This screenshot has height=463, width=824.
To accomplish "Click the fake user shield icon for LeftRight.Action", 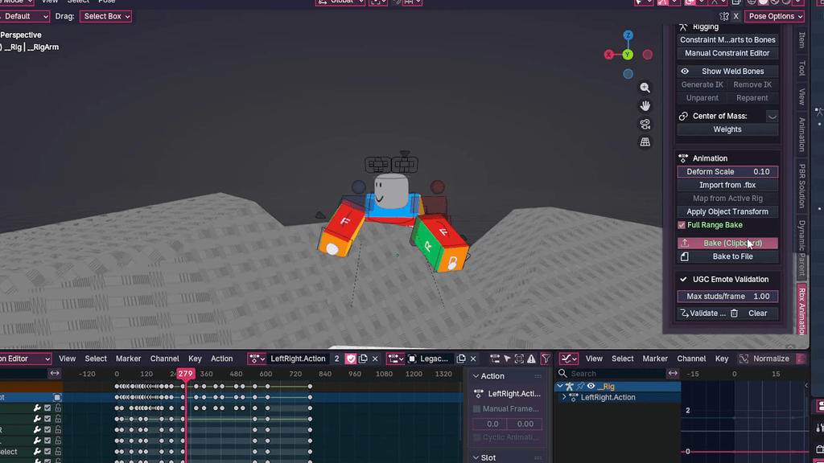I will click(x=351, y=359).
